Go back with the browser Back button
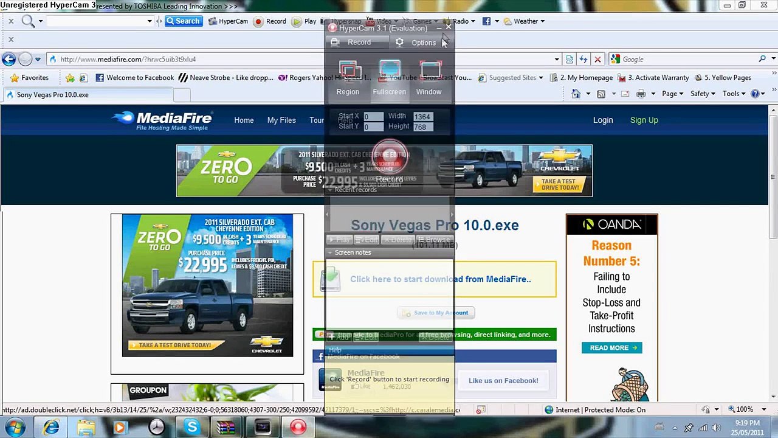Screen dimensions: 778x438 pos(9,59)
